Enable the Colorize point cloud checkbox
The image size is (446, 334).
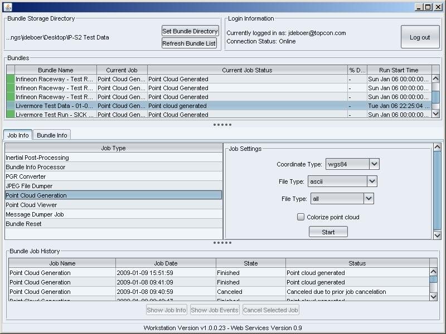[x=300, y=217]
